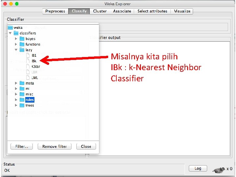Go to the Associate tab
This screenshot has width=236, height=177.
(x=122, y=11)
